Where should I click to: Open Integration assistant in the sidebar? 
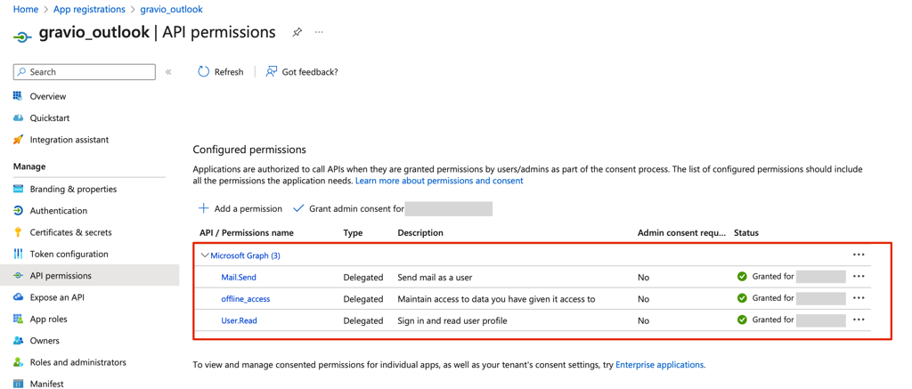click(x=69, y=140)
